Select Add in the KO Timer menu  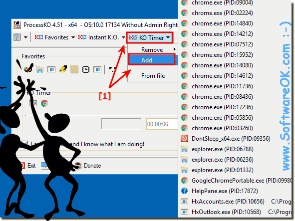coord(152,60)
